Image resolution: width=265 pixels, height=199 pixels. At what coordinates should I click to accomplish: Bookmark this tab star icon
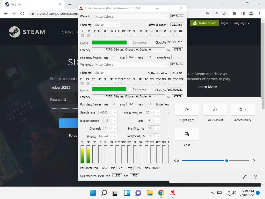click(224, 13)
